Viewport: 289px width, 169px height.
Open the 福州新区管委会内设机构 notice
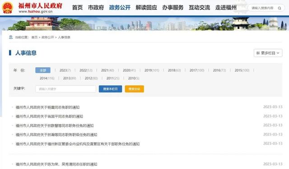[x=78, y=144]
